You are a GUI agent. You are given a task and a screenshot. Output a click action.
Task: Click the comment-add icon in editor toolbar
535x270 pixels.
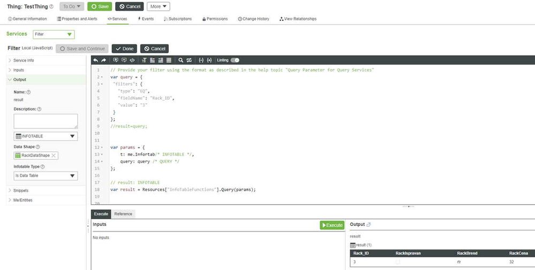(116, 60)
